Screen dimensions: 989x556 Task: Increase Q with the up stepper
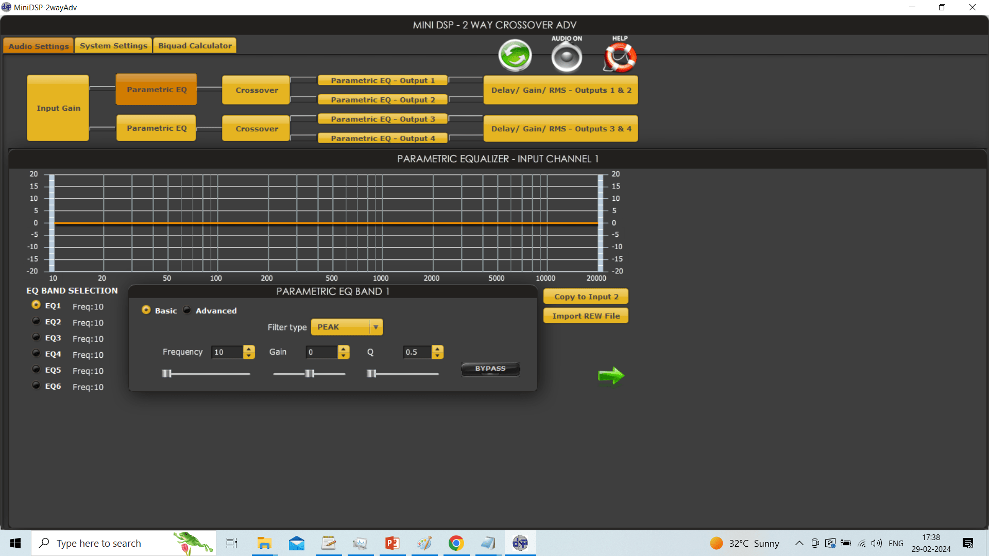[437, 349]
